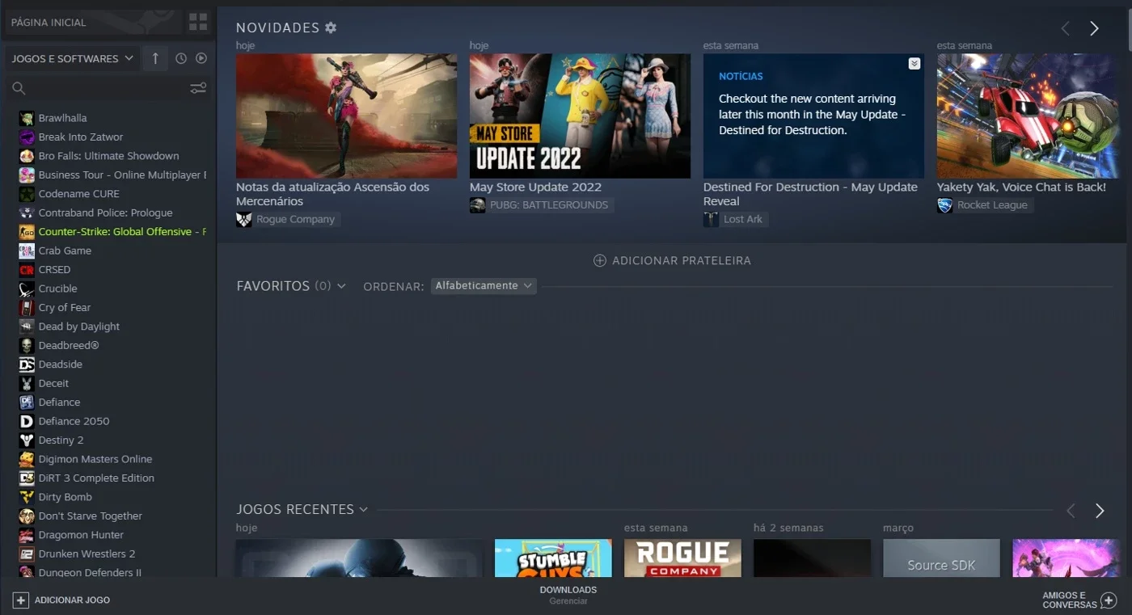1132x615 pixels.
Task: Click the plus icon next to Adicionar Jogo
Action: tap(21, 600)
